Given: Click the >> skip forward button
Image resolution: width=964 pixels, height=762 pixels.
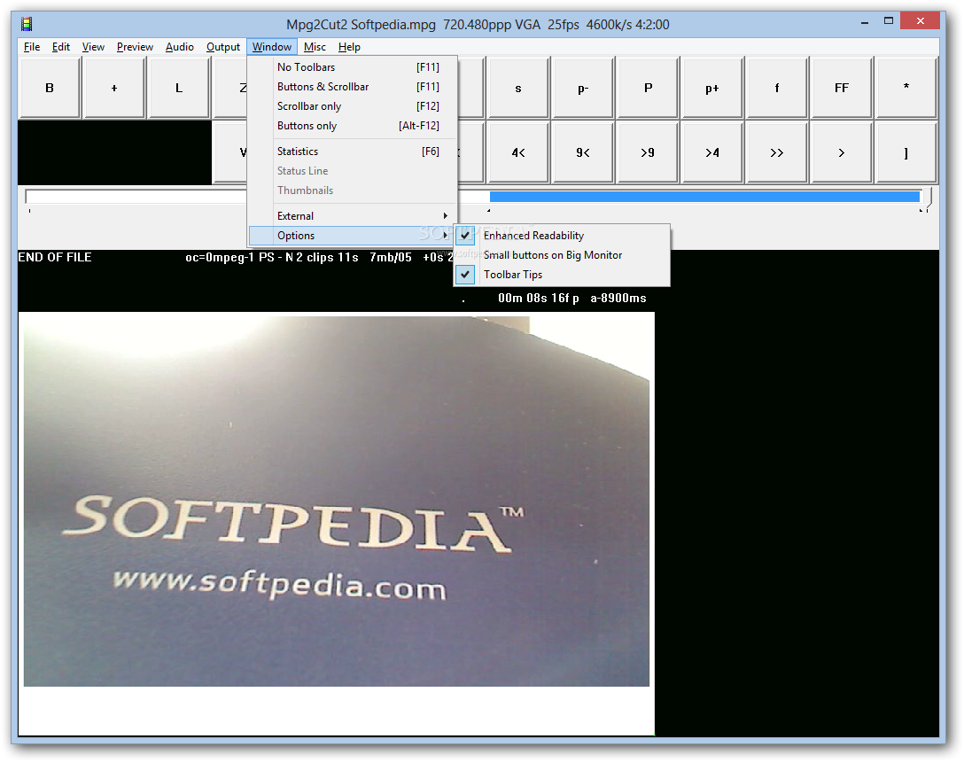Looking at the screenshot, I should point(777,152).
